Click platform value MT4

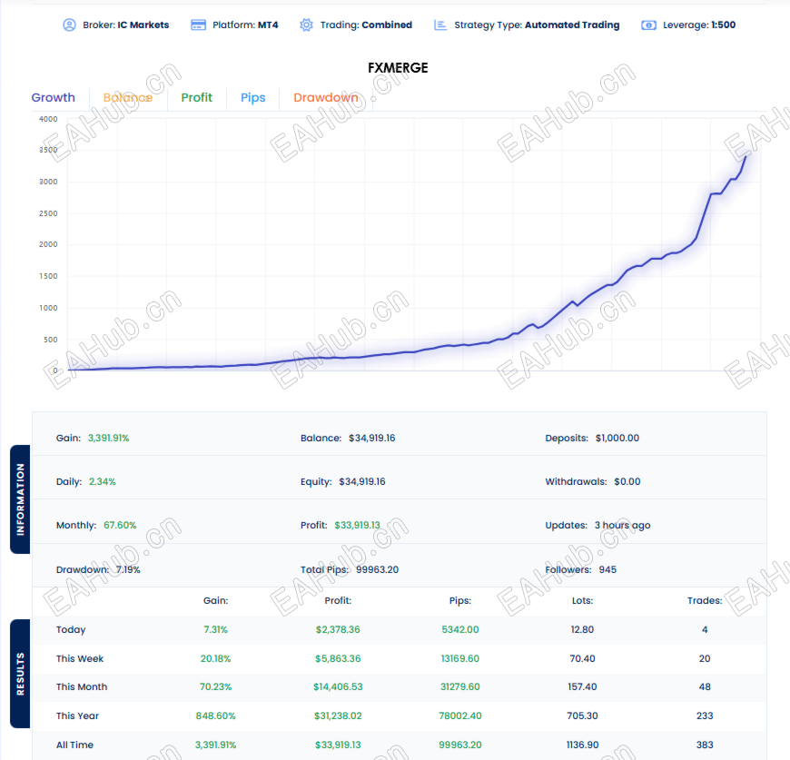[268, 25]
